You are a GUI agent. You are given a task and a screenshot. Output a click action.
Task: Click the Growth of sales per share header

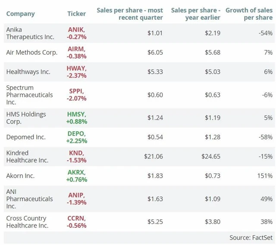(x=249, y=14)
